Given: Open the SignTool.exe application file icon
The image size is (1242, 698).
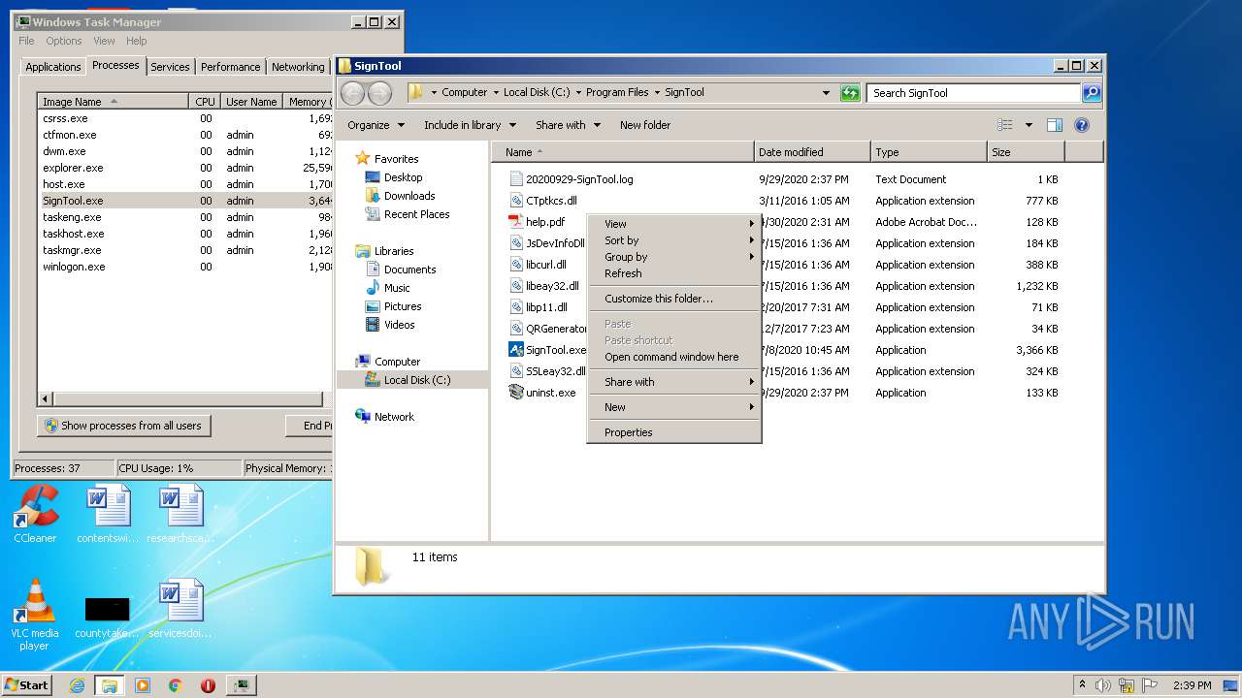Looking at the screenshot, I should pyautogui.click(x=516, y=350).
